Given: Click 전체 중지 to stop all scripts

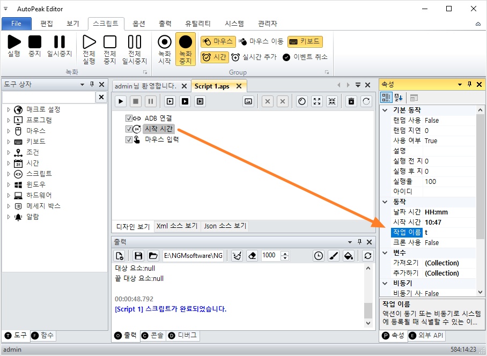Looking at the screenshot, I should tap(110, 49).
